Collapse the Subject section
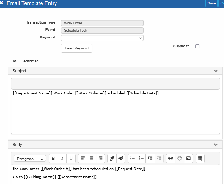224x184 pixels. pyautogui.click(x=216, y=71)
